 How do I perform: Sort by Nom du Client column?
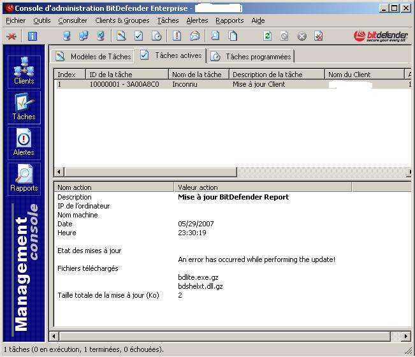365,75
